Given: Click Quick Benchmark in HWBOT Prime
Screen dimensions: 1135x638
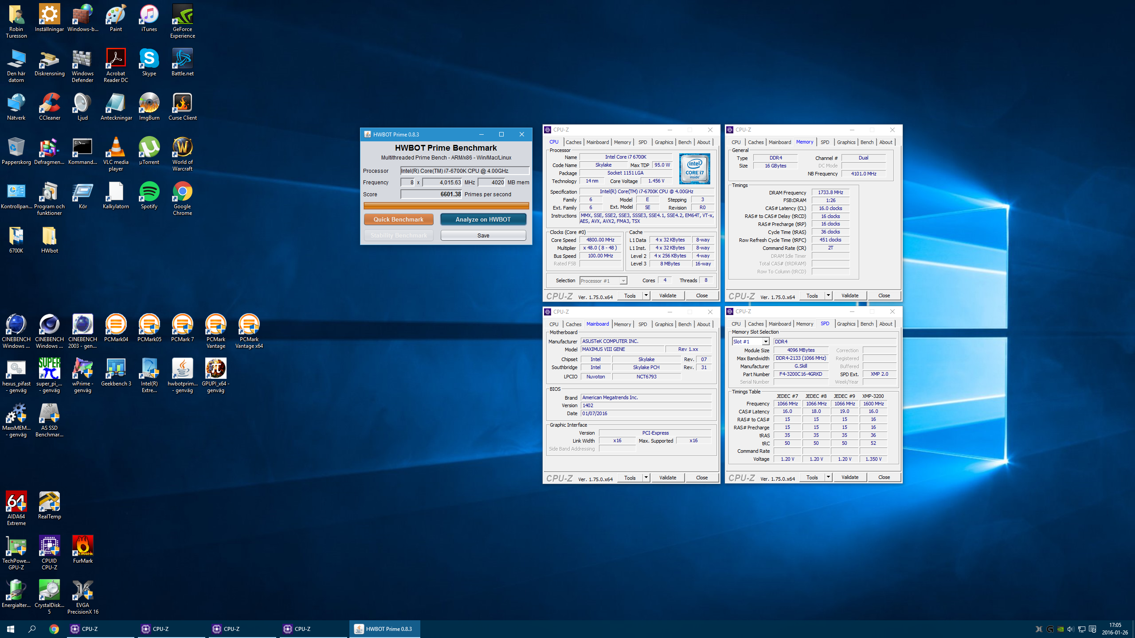Looking at the screenshot, I should click(x=399, y=219).
